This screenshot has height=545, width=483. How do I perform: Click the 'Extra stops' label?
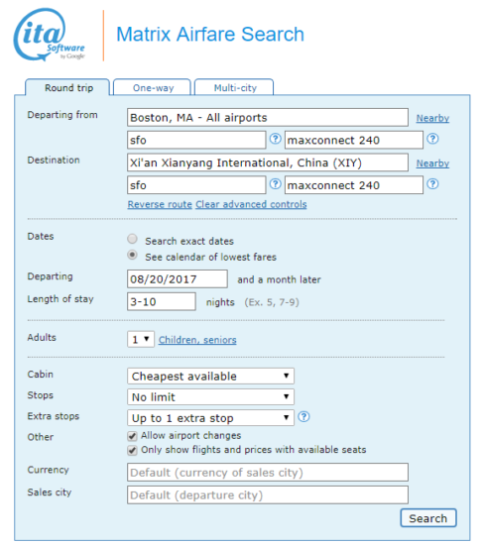pos(54,416)
